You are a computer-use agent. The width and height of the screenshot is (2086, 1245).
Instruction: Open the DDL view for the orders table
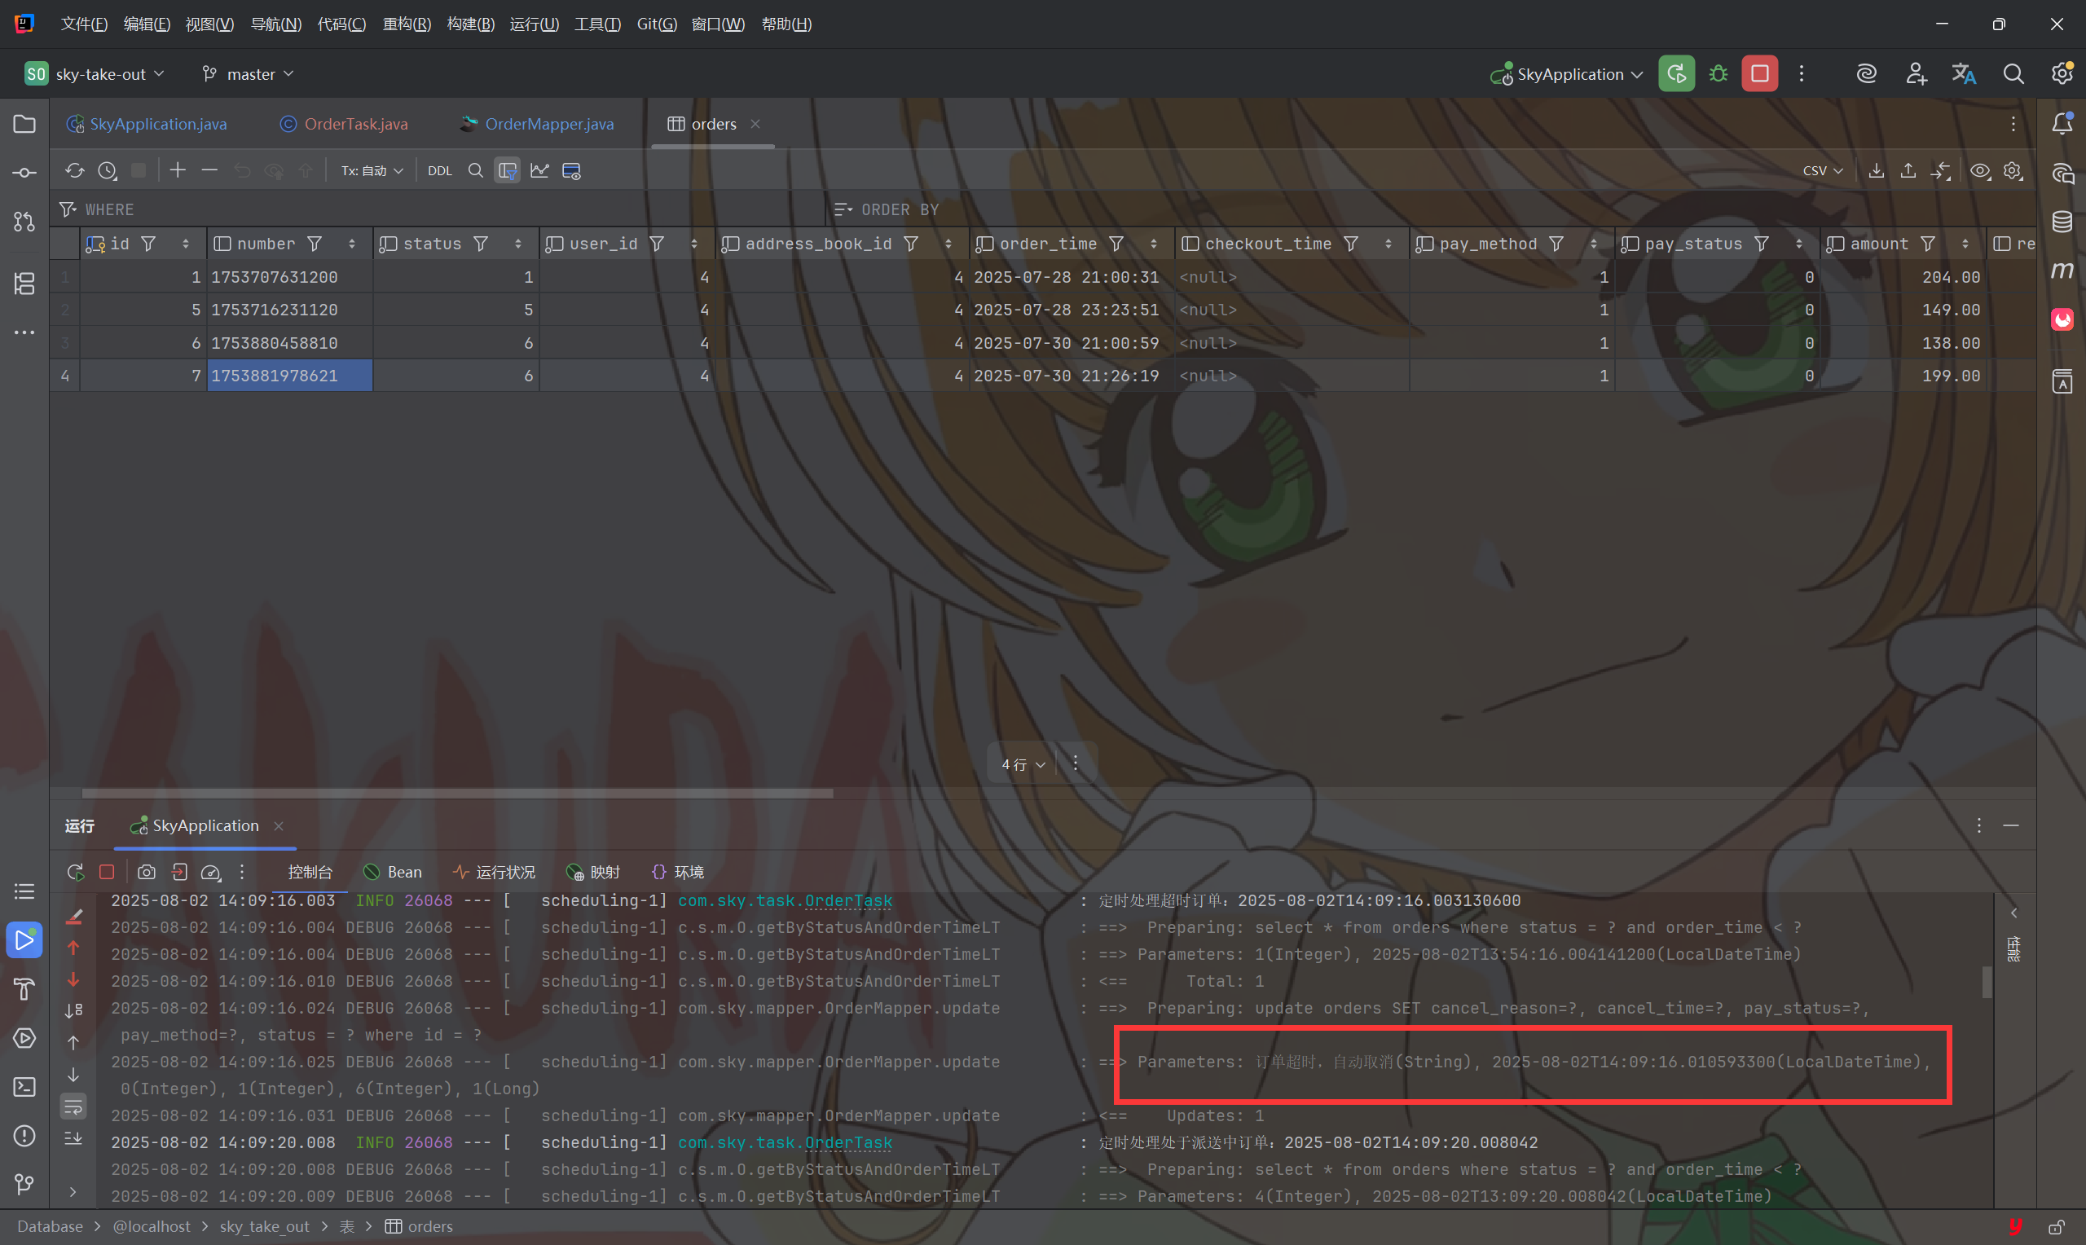pyautogui.click(x=439, y=171)
